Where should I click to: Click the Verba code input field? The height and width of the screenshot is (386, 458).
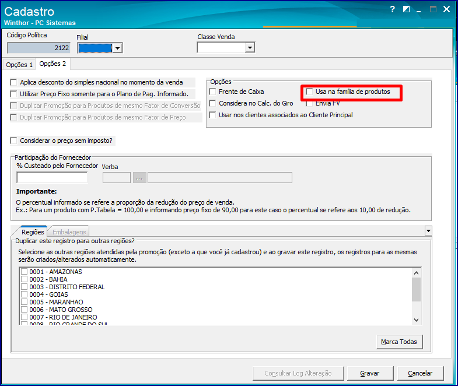coord(117,177)
